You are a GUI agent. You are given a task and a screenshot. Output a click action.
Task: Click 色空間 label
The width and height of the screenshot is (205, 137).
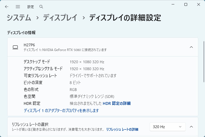[x=30, y=97]
